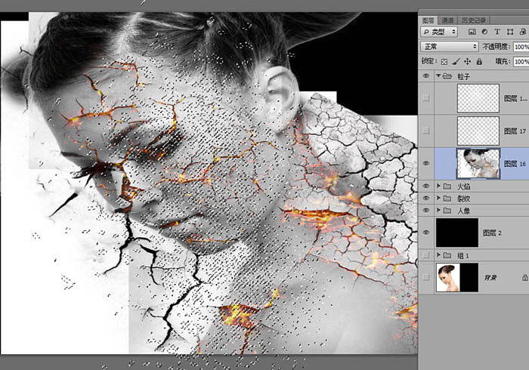Click the 不透明度 label
The height and width of the screenshot is (370, 529).
497,47
